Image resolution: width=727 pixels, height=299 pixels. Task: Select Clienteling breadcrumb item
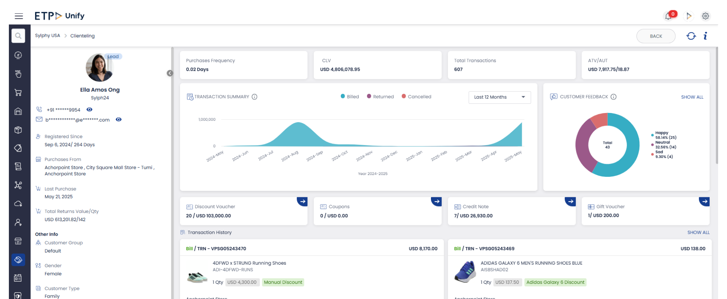point(82,36)
